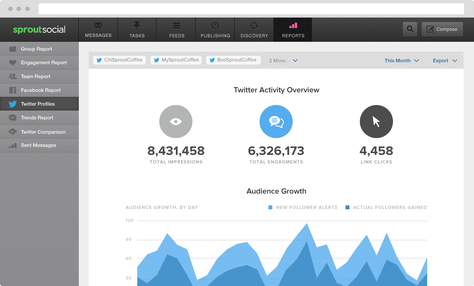Click the Facebook Report icon
The height and width of the screenshot is (286, 474).
click(12, 90)
